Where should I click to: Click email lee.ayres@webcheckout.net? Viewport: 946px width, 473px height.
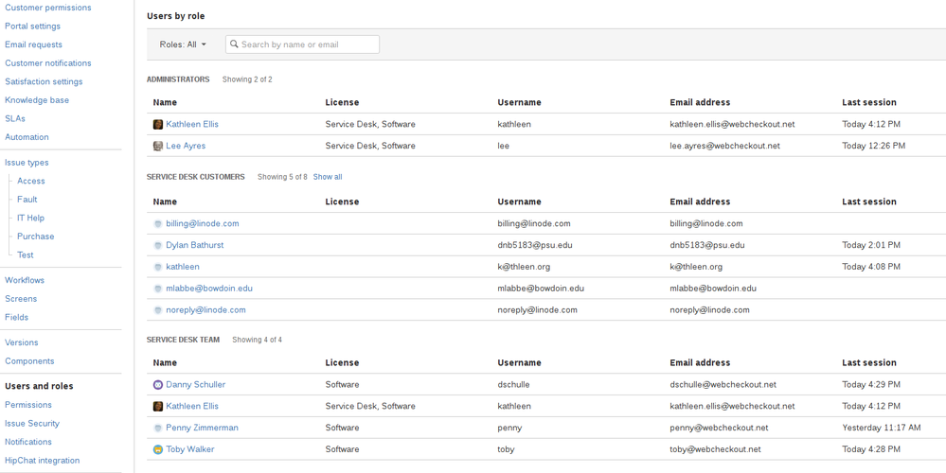(x=724, y=146)
